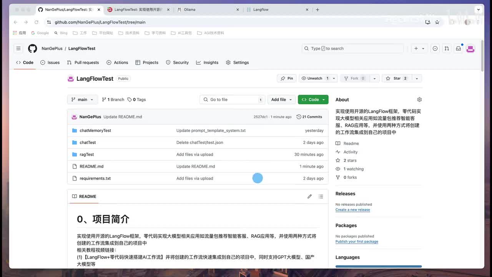The width and height of the screenshot is (492, 277).
Task: Open the Activity link in About
Action: (x=347, y=152)
